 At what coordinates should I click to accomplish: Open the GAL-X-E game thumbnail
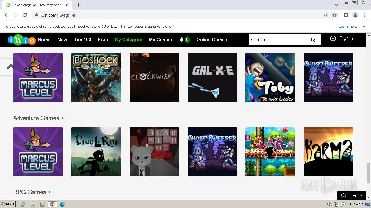point(212,77)
